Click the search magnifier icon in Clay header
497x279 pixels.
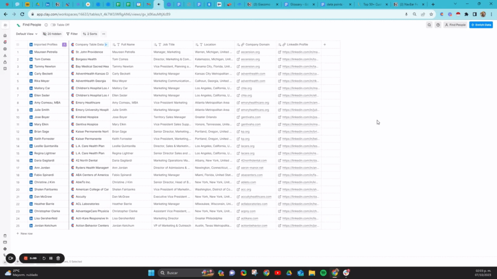pos(430,25)
